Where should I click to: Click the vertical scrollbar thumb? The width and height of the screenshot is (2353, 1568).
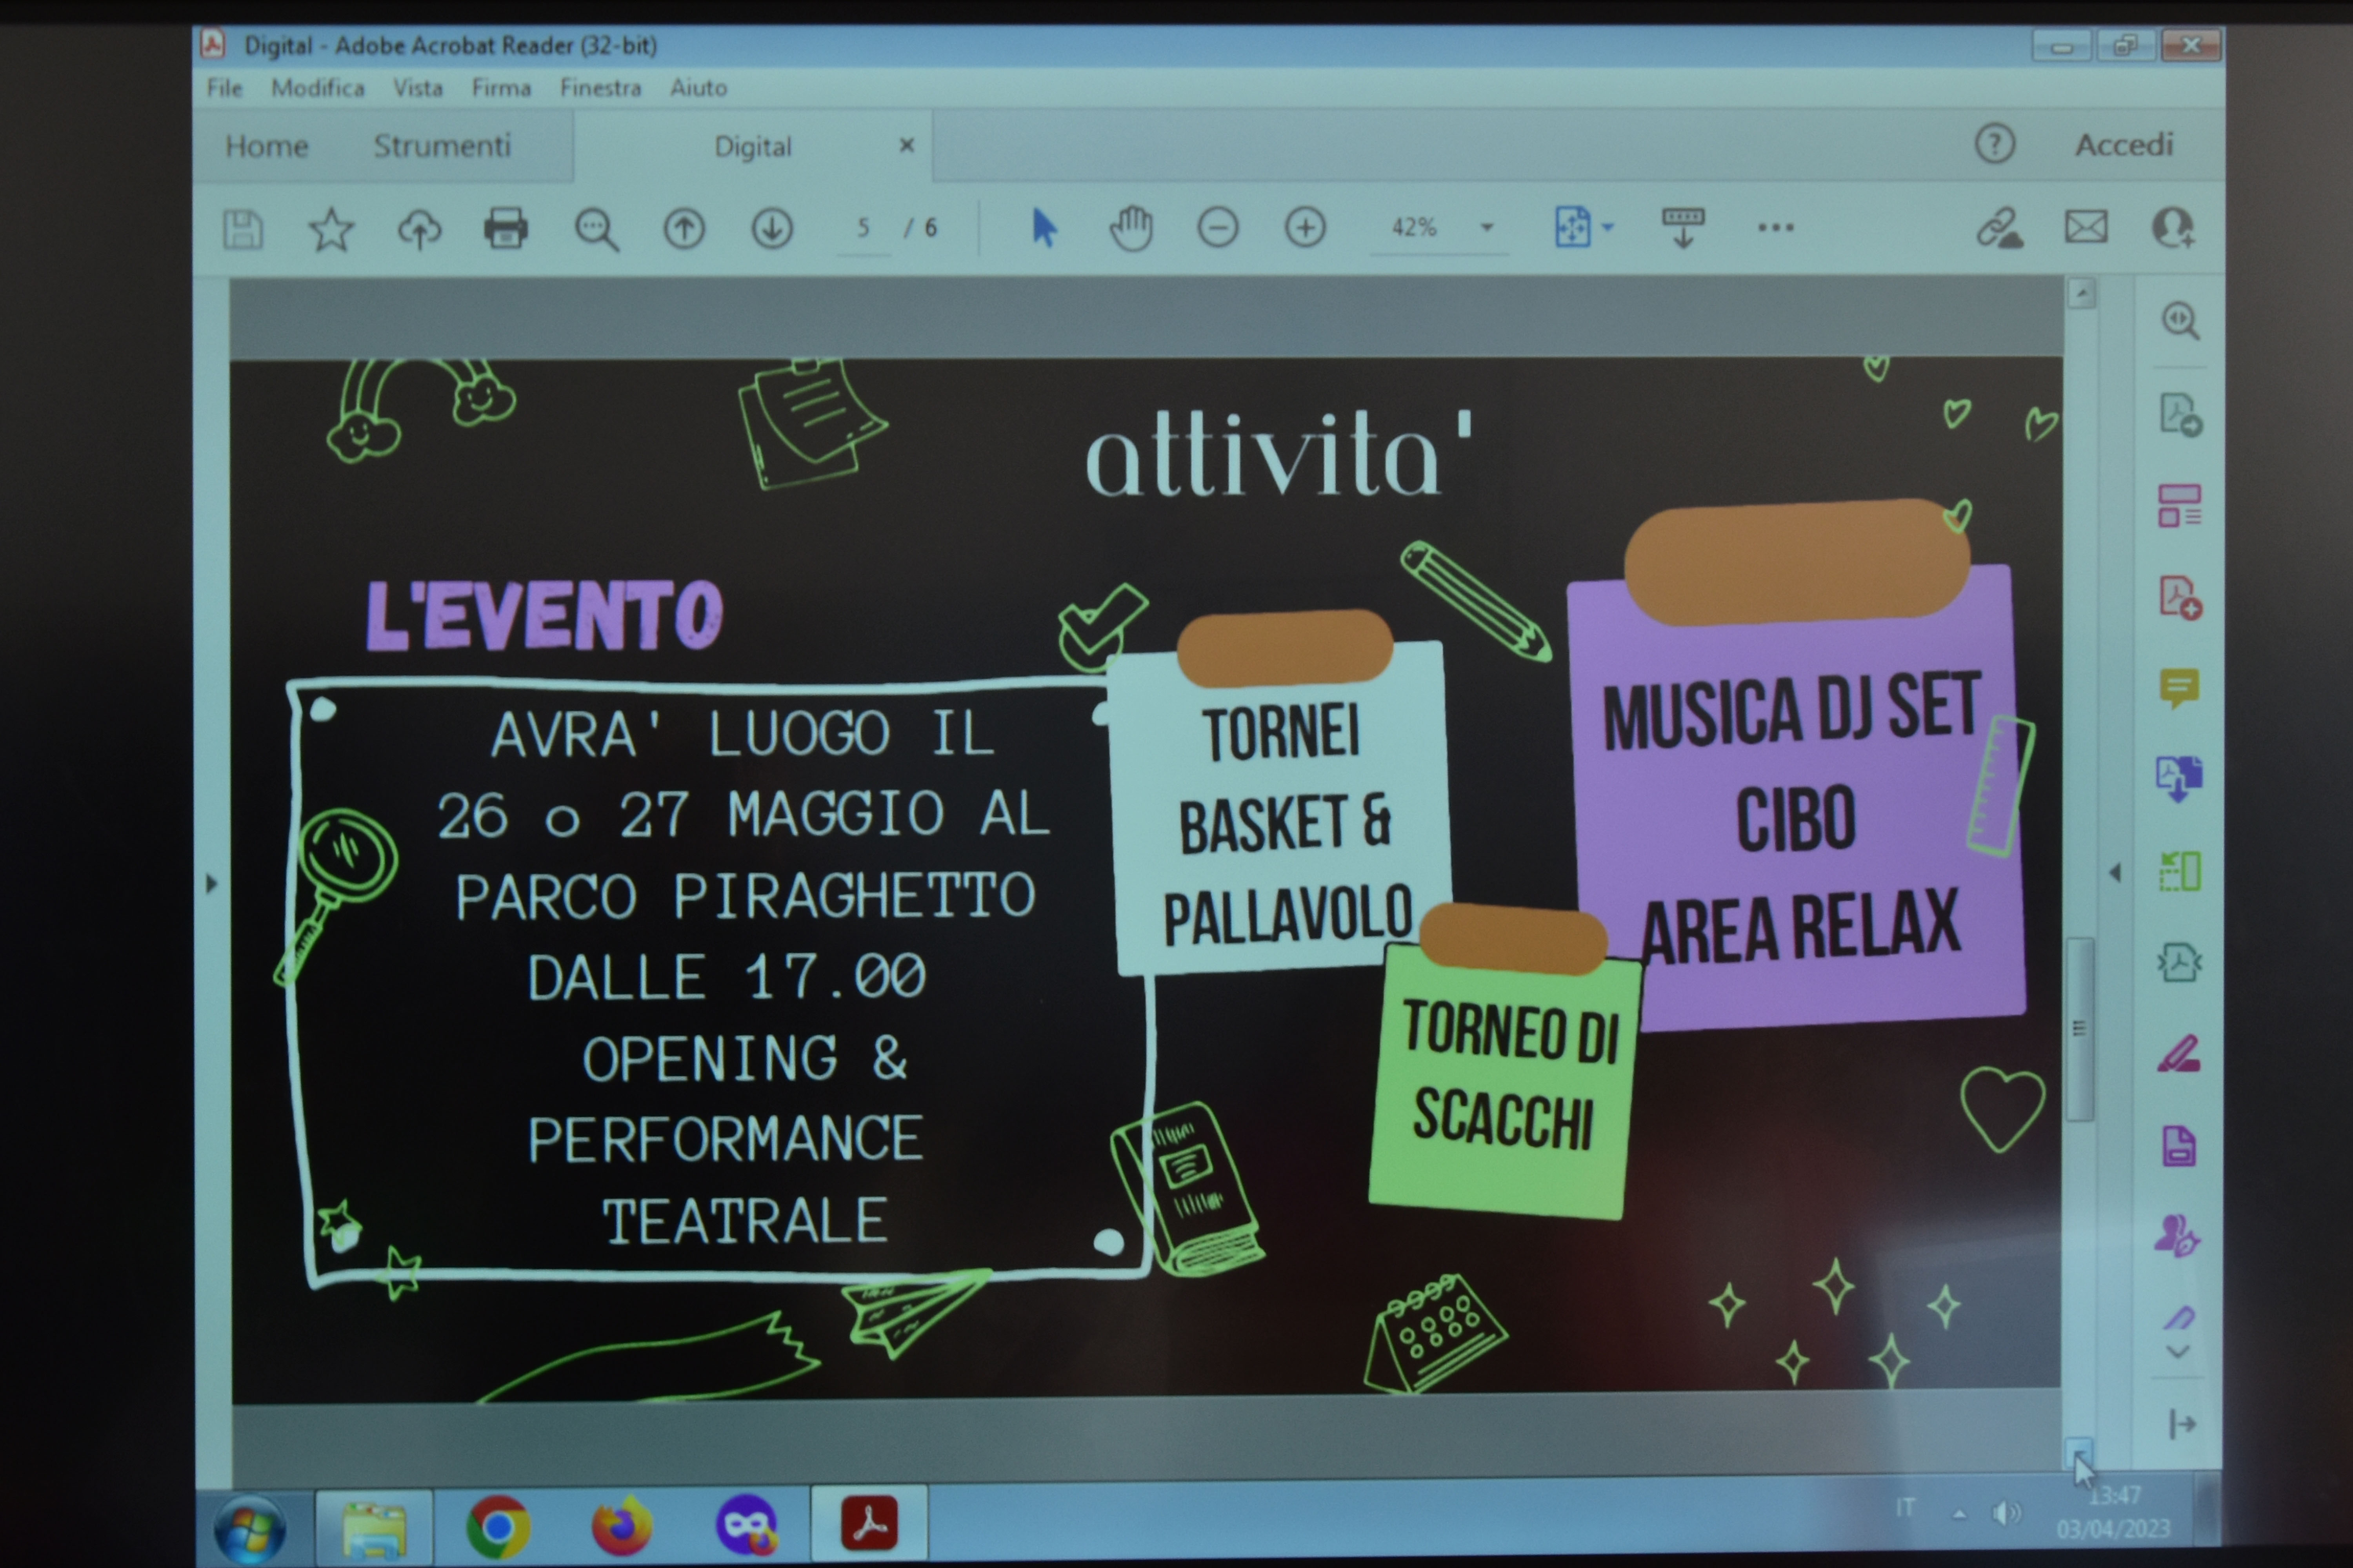click(2080, 1029)
